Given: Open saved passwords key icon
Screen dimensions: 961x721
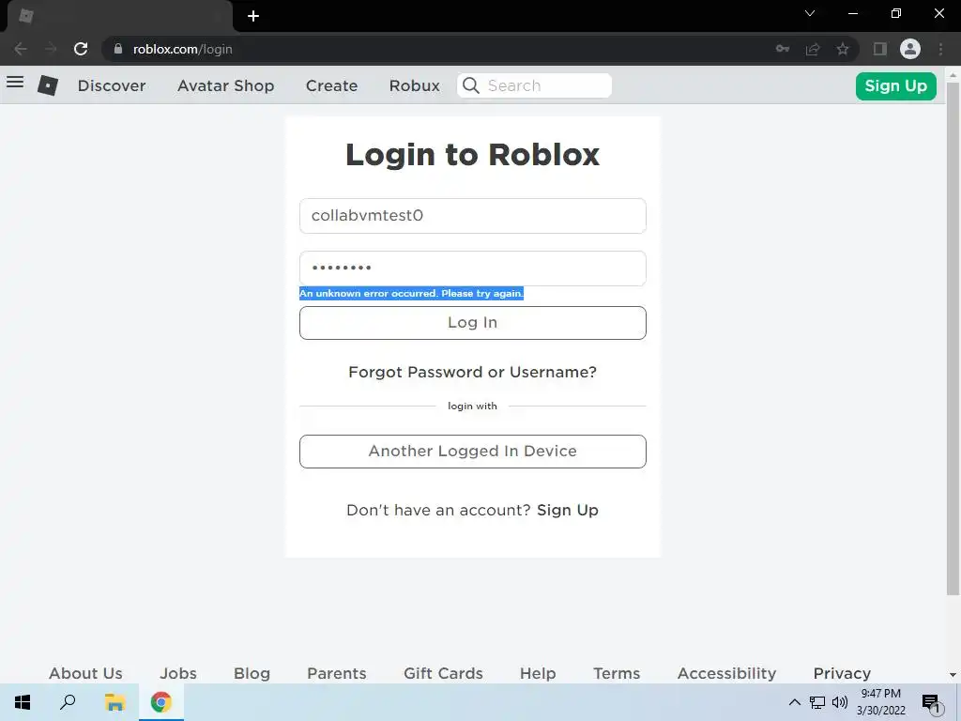Looking at the screenshot, I should click(783, 49).
